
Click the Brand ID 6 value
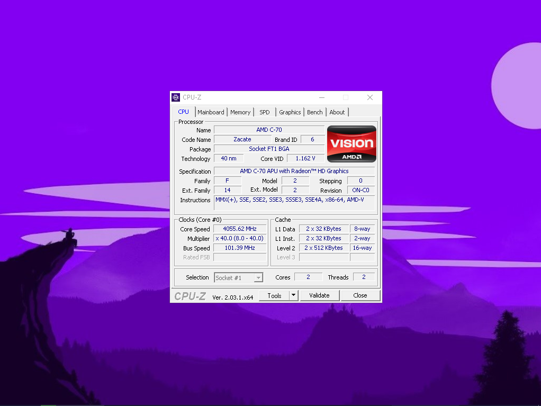coord(313,139)
